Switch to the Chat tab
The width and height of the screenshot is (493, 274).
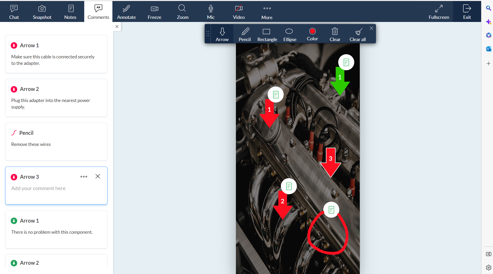pos(14,12)
